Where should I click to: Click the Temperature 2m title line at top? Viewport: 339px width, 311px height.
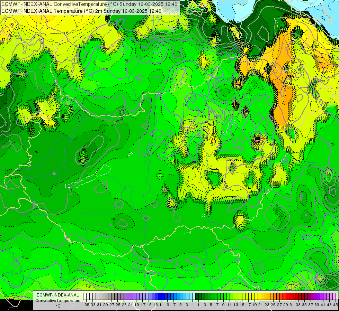81,11
